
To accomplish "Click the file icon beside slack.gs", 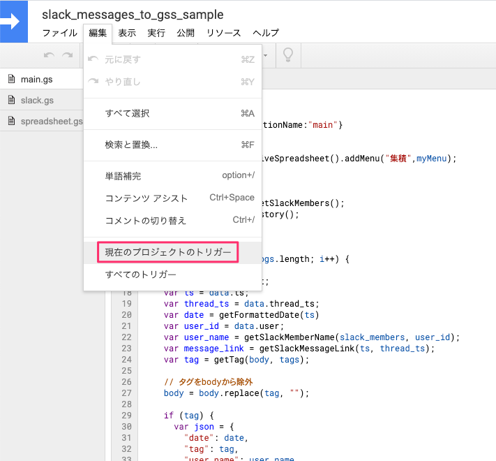I will pyautogui.click(x=11, y=100).
